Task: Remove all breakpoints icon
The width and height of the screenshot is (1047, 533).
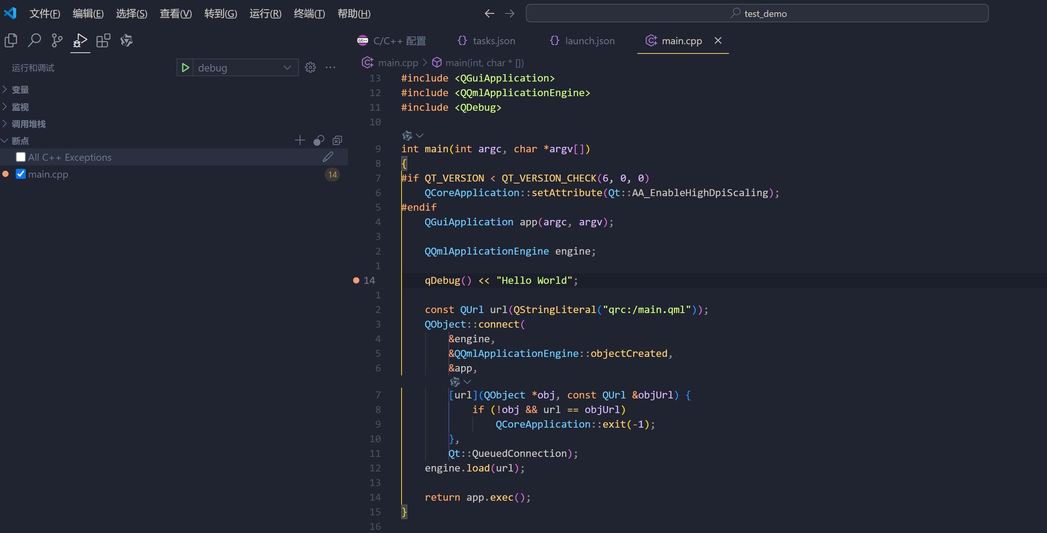Action: (x=337, y=141)
